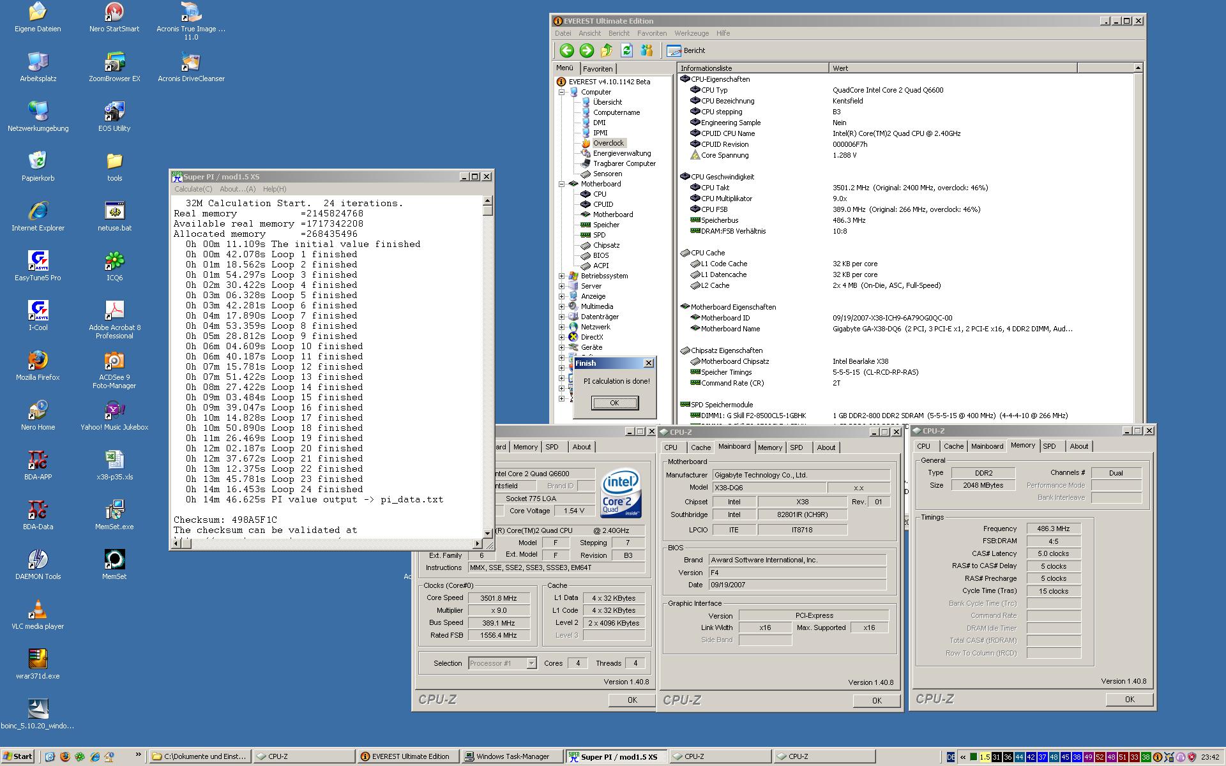The image size is (1226, 766).
Task: Open Yahoo! Music Jukebox icon
Action: pyautogui.click(x=114, y=416)
